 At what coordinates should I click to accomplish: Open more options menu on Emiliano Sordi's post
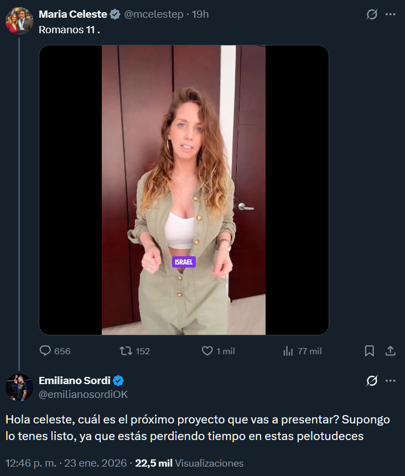click(x=391, y=381)
